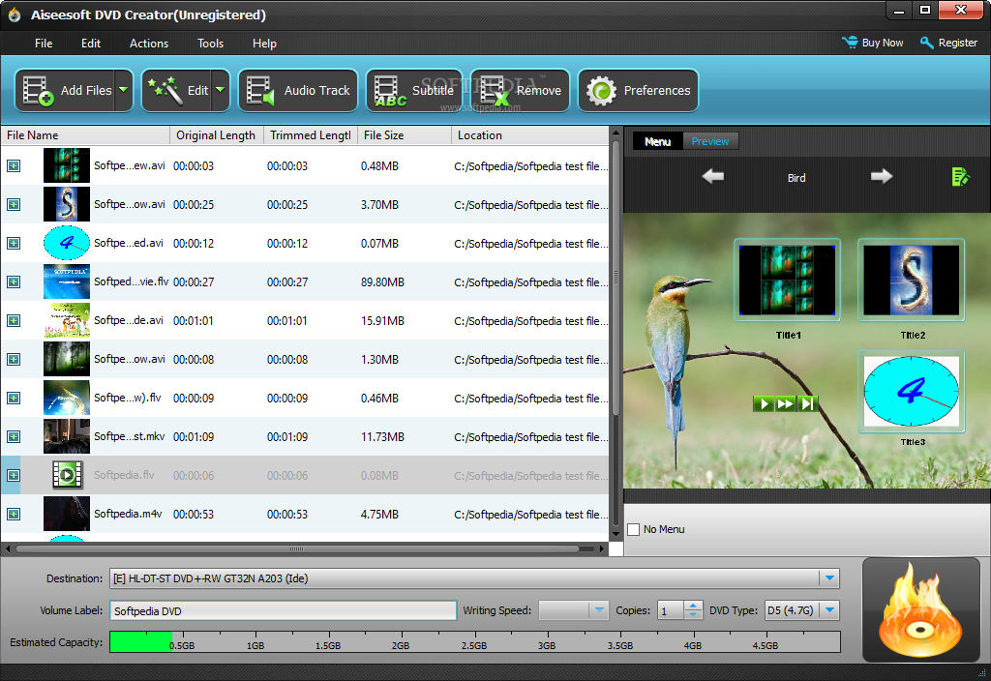Decrease Copies with the down stepper
This screenshot has width=991, height=681.
pyautogui.click(x=693, y=615)
